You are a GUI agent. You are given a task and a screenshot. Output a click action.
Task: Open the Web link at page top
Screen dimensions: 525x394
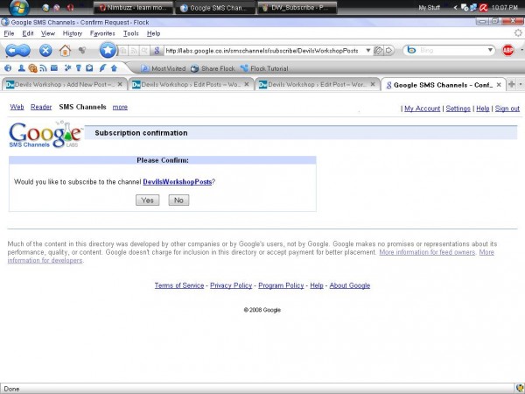17,107
